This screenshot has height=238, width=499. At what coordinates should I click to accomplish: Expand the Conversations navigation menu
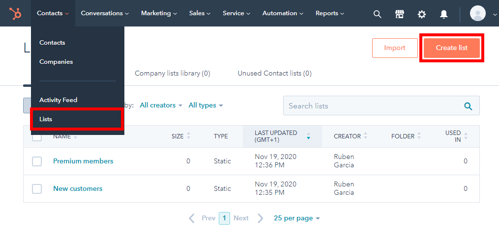(x=105, y=13)
